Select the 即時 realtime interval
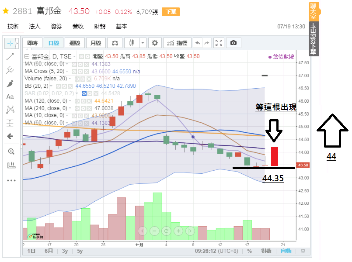This screenshot has height=262, width=352. click(x=32, y=43)
